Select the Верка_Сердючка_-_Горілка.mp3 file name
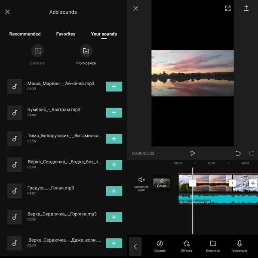This screenshot has height=258, width=258. point(62,214)
